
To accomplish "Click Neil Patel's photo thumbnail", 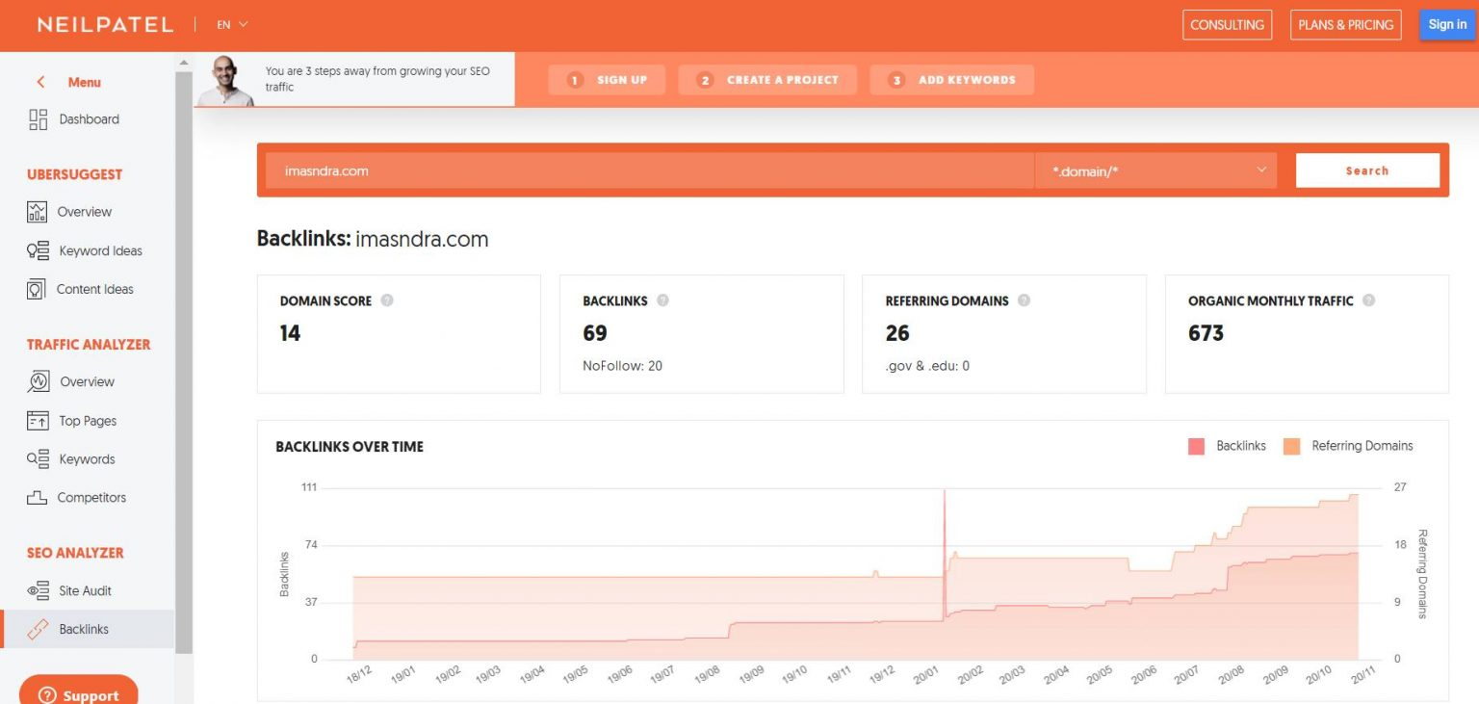I will pyautogui.click(x=225, y=80).
